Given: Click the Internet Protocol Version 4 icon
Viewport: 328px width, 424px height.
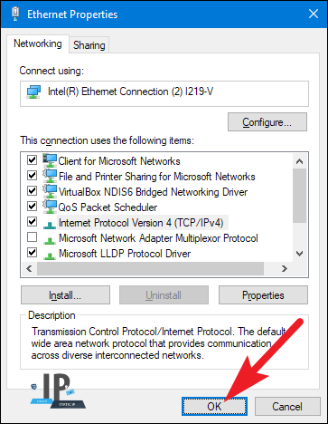Looking at the screenshot, I should pyautogui.click(x=50, y=225).
